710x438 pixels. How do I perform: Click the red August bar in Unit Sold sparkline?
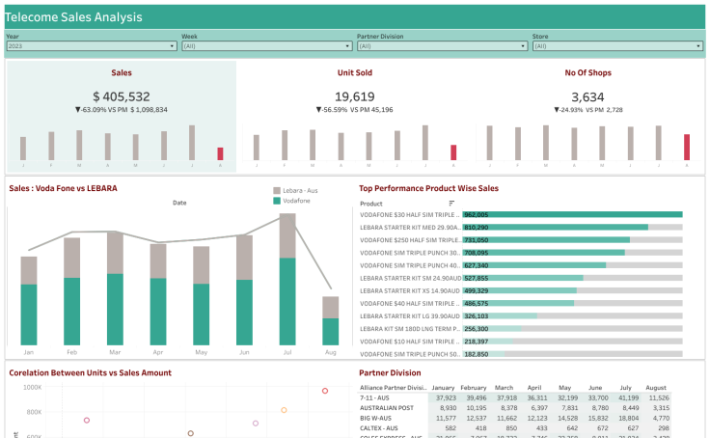453,152
